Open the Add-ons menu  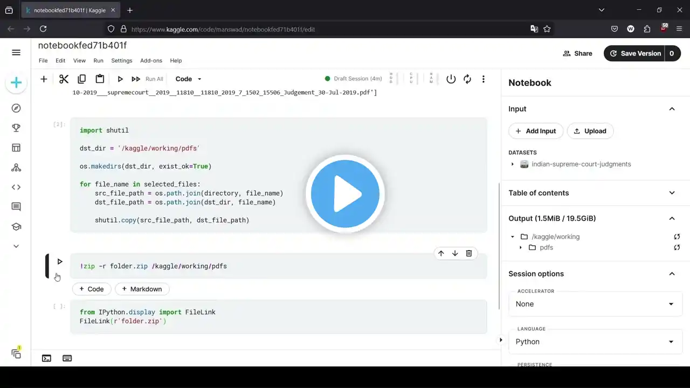151,61
